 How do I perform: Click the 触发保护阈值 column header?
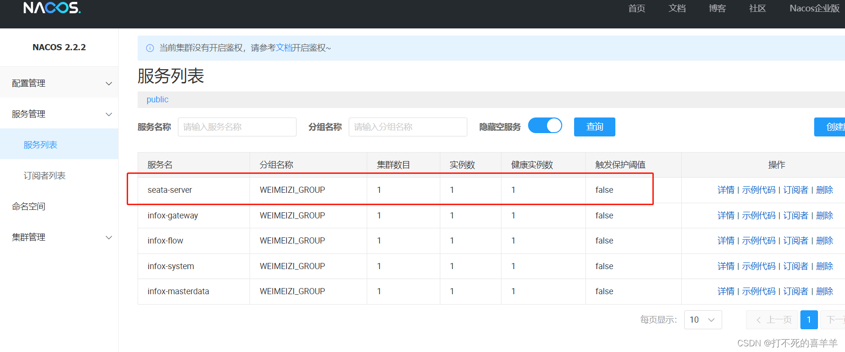621,165
